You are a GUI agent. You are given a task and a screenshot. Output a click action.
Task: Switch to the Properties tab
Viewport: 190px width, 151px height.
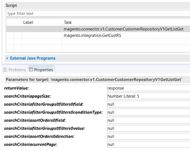point(41,70)
